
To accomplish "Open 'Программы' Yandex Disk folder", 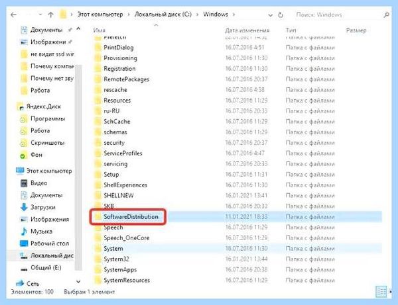I will tap(48, 118).
